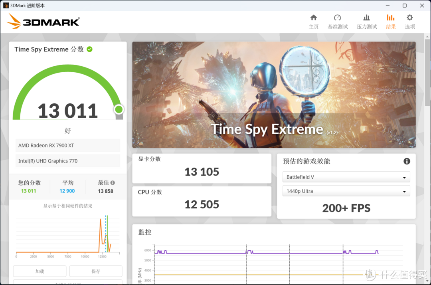This screenshot has height=285, width=431.
Task: Click the vertical scrollbar thumb
Action: (427, 72)
